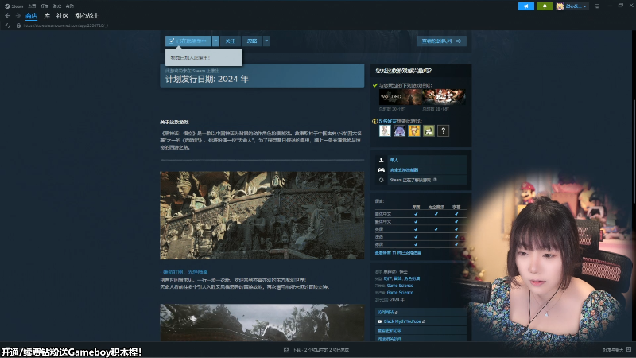This screenshot has height=358, width=636.
Task: Open the green friend avatar
Action: (429, 130)
